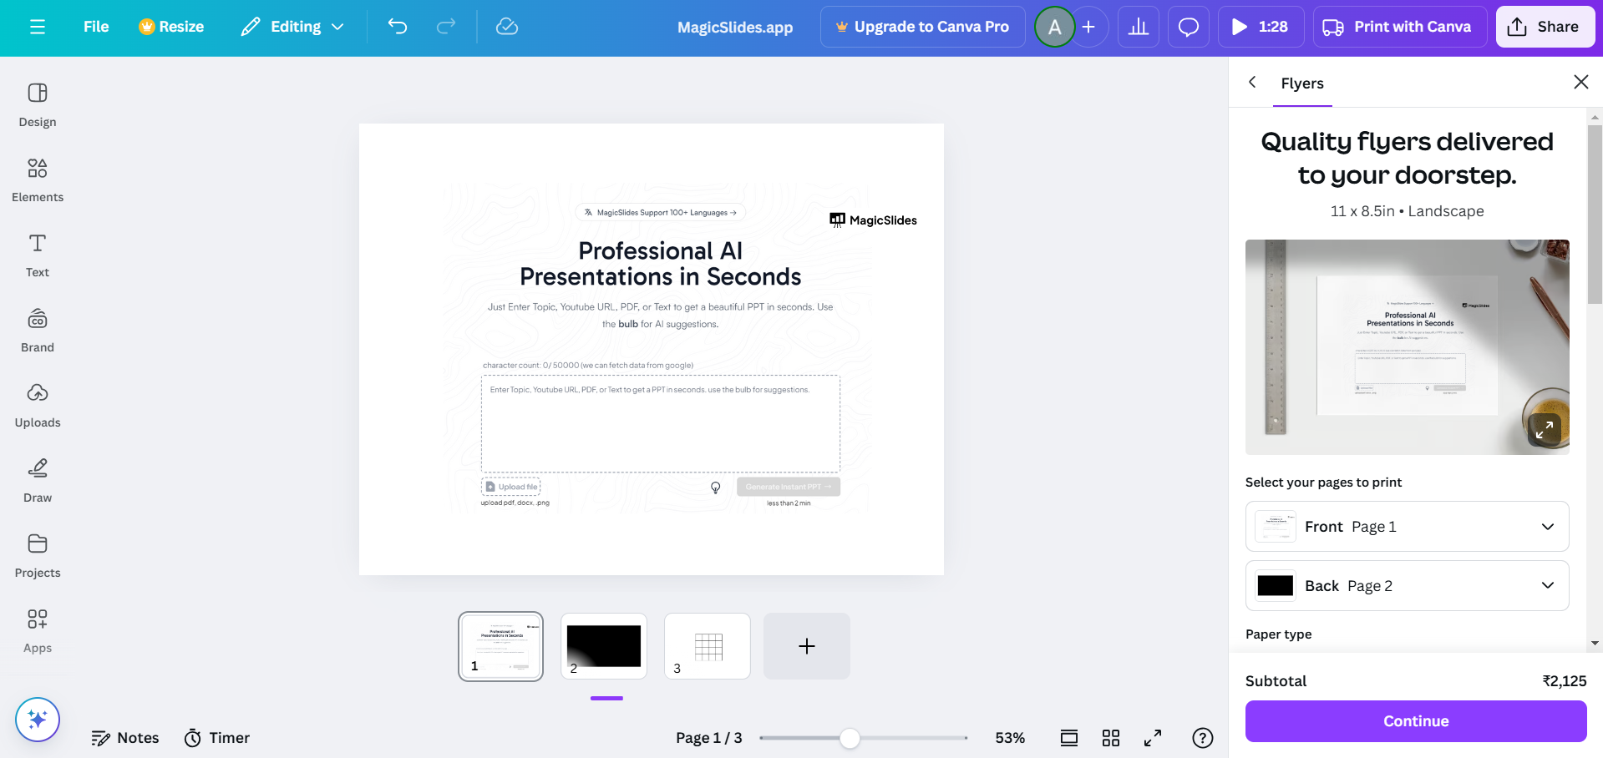The width and height of the screenshot is (1603, 758).
Task: Open the Projects side panel
Action: pos(38,555)
